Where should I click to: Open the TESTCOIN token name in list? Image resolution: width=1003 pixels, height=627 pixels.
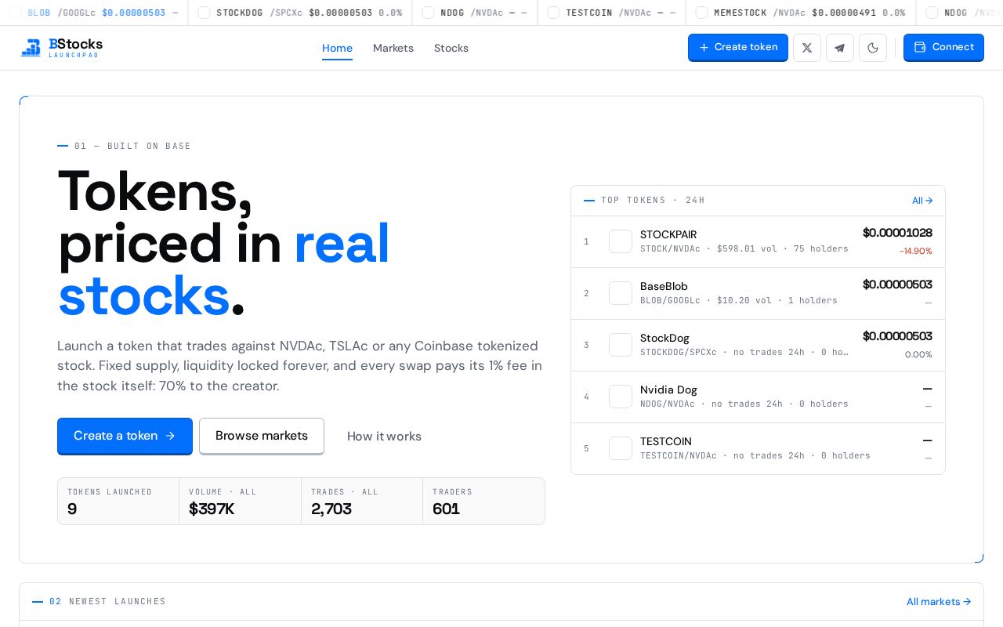666,441
